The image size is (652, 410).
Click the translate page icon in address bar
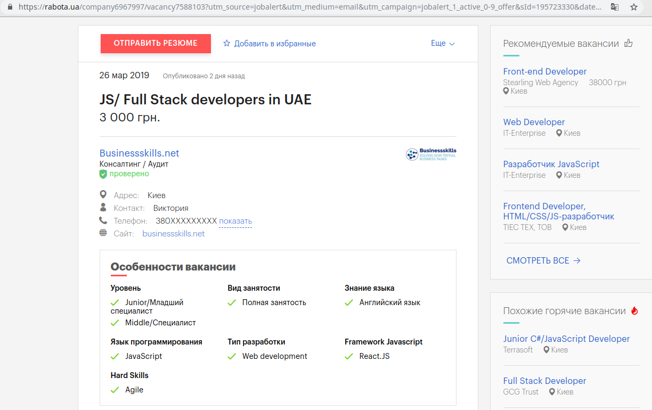coord(614,7)
